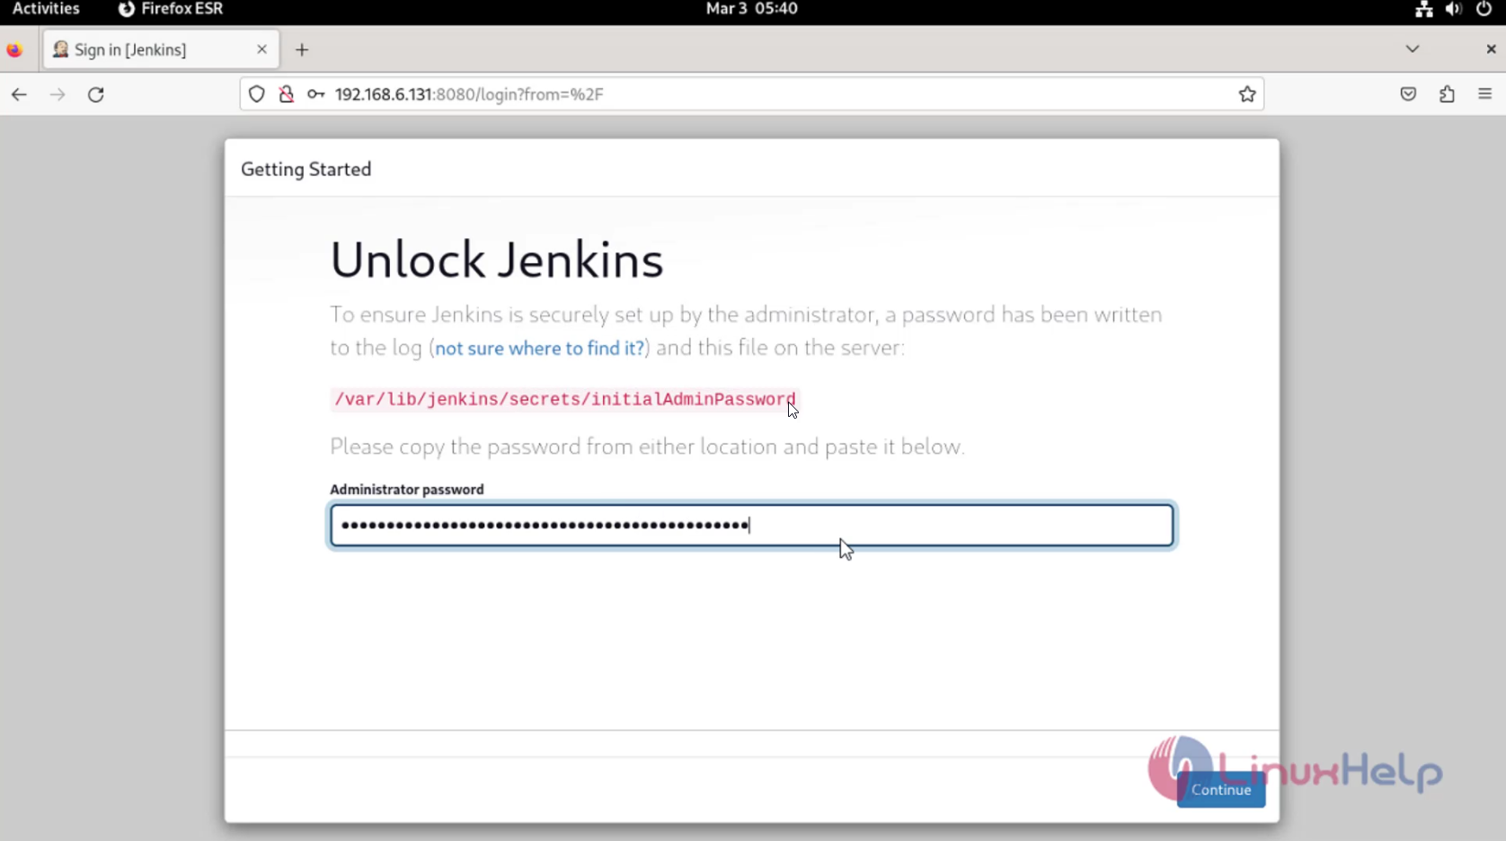The width and height of the screenshot is (1506, 841).
Task: Click the initialAdminPassword file path text
Action: 565,400
